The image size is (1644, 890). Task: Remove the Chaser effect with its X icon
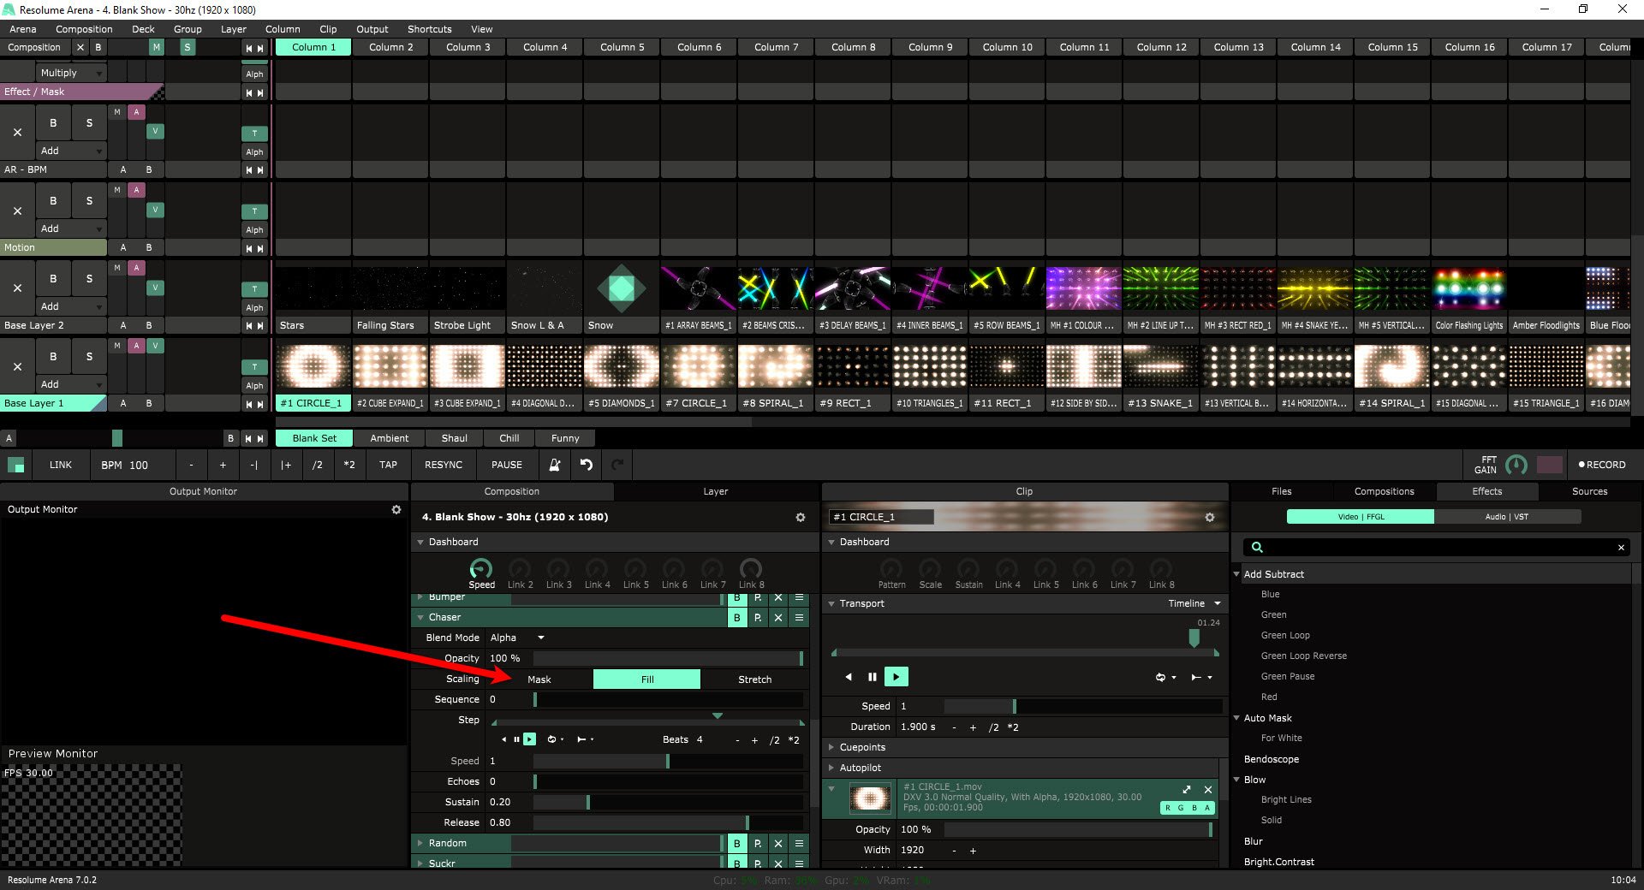[778, 617]
